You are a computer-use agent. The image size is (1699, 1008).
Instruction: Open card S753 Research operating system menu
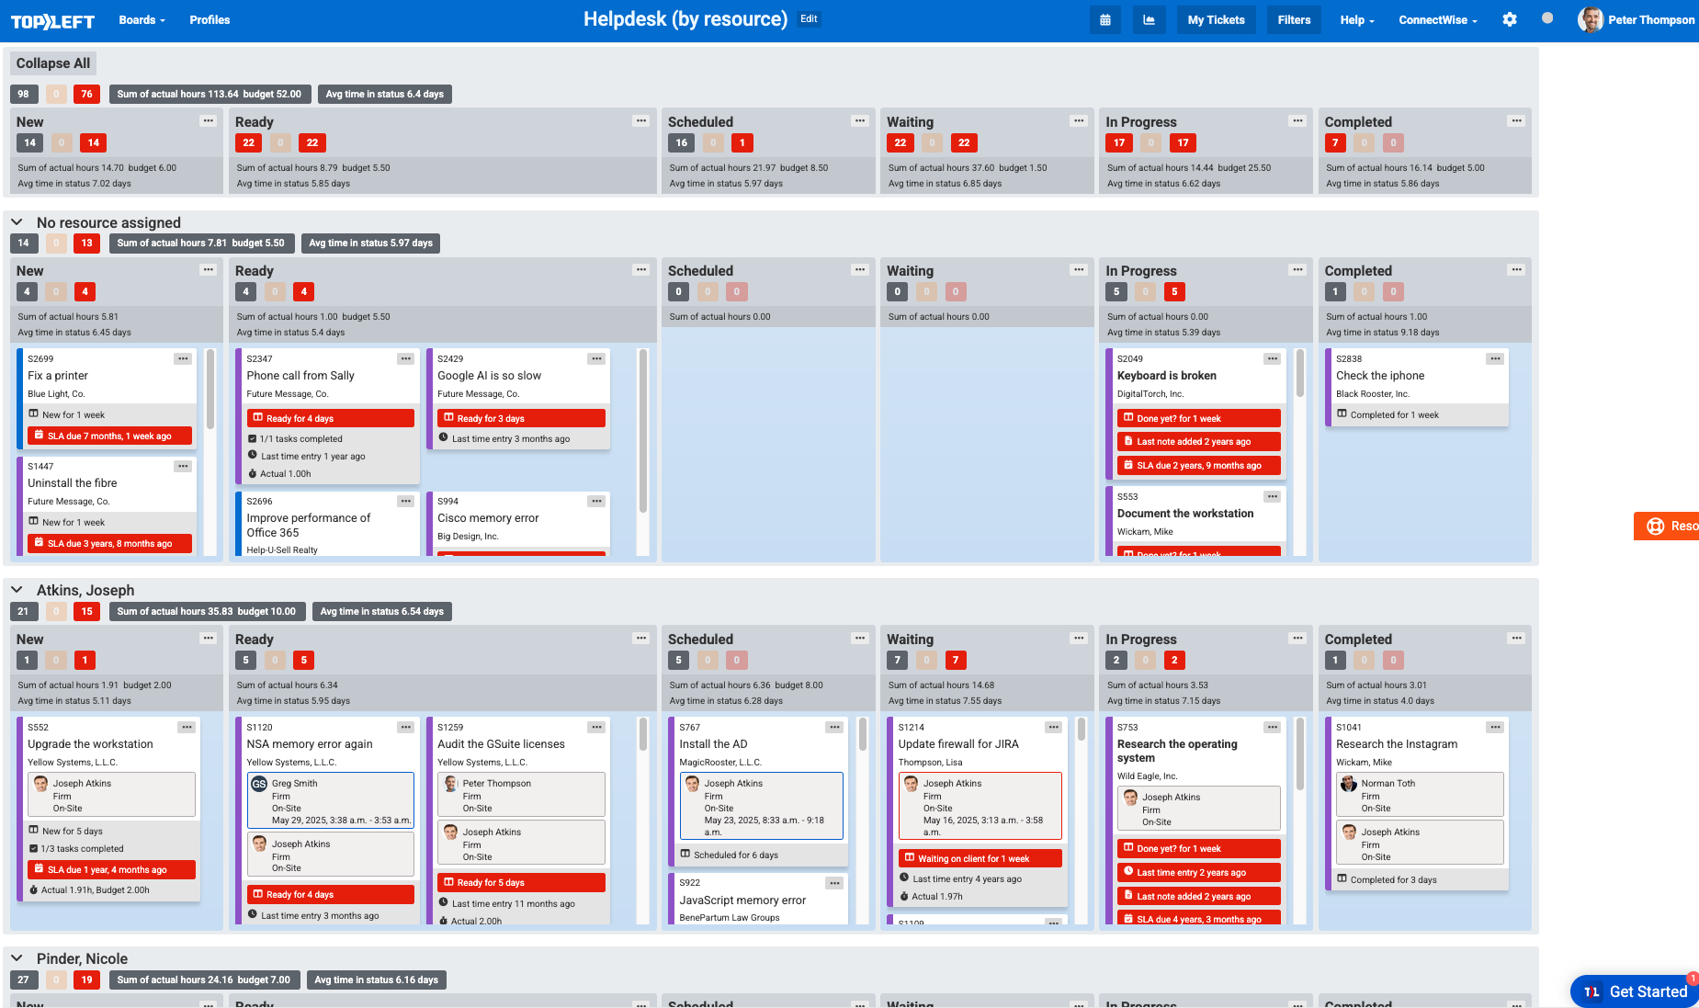coord(1272,727)
